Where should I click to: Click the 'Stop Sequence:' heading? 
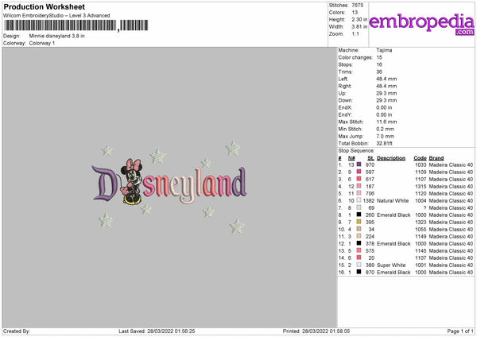tap(356, 150)
